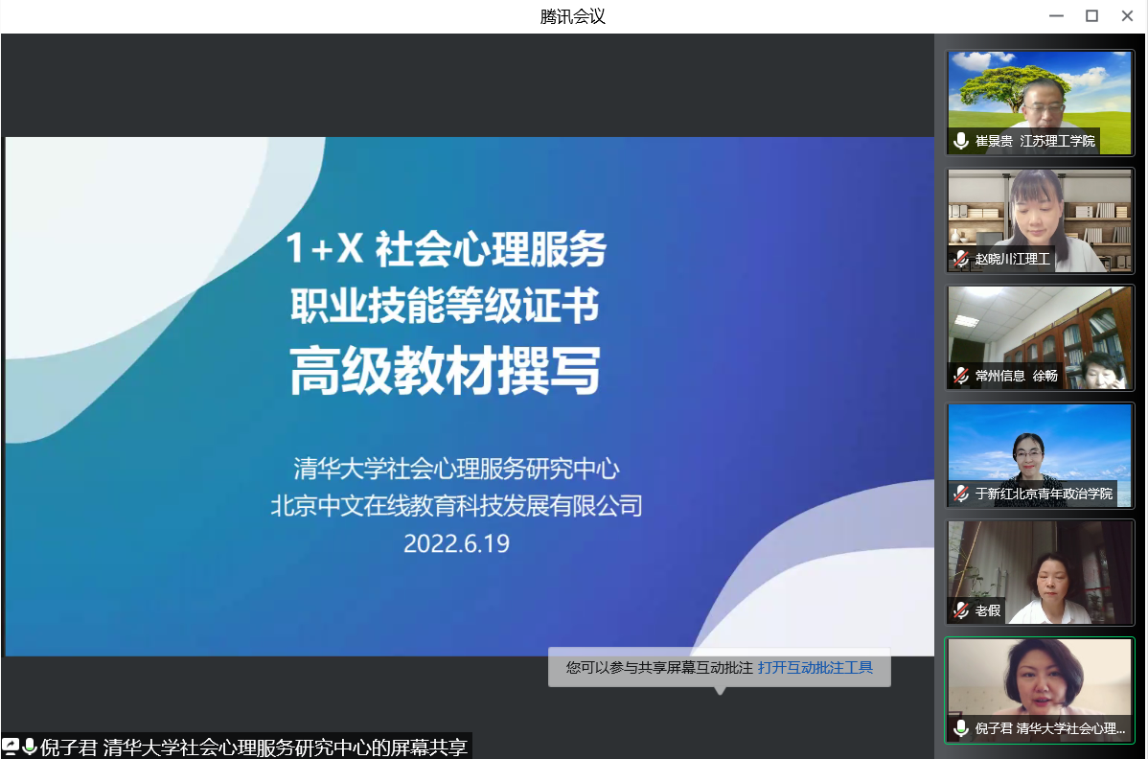Click the screen share icon in the bottom-left sharing bar
The image size is (1148, 759).
(x=11, y=747)
